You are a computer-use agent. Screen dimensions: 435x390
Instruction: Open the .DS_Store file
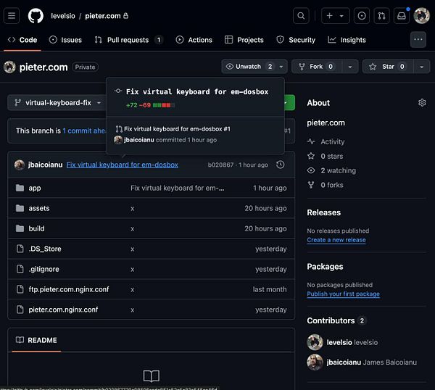tap(45, 249)
